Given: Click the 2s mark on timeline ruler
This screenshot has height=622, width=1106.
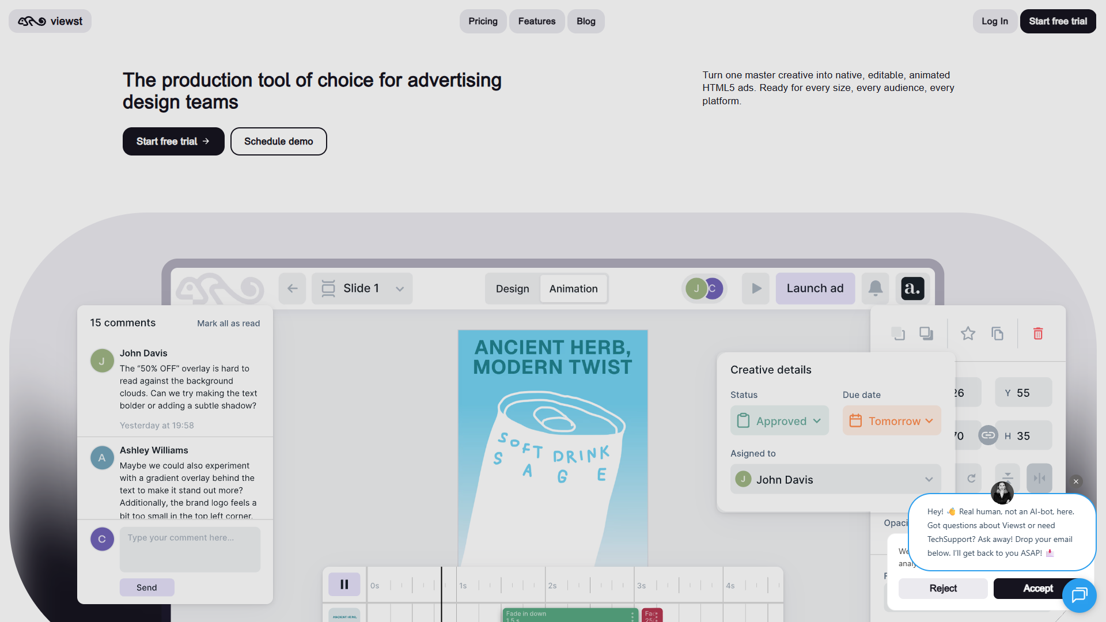Looking at the screenshot, I should pyautogui.click(x=552, y=586).
